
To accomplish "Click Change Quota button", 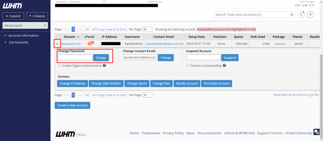I will pos(137,83).
